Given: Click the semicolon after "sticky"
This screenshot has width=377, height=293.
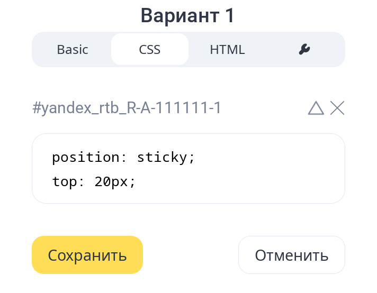Looking at the screenshot, I should [192, 157].
